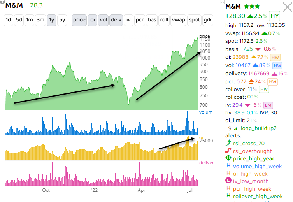The height and width of the screenshot is (202, 293).
Task: Click the LM badge beside iv
Action: (x=268, y=105)
